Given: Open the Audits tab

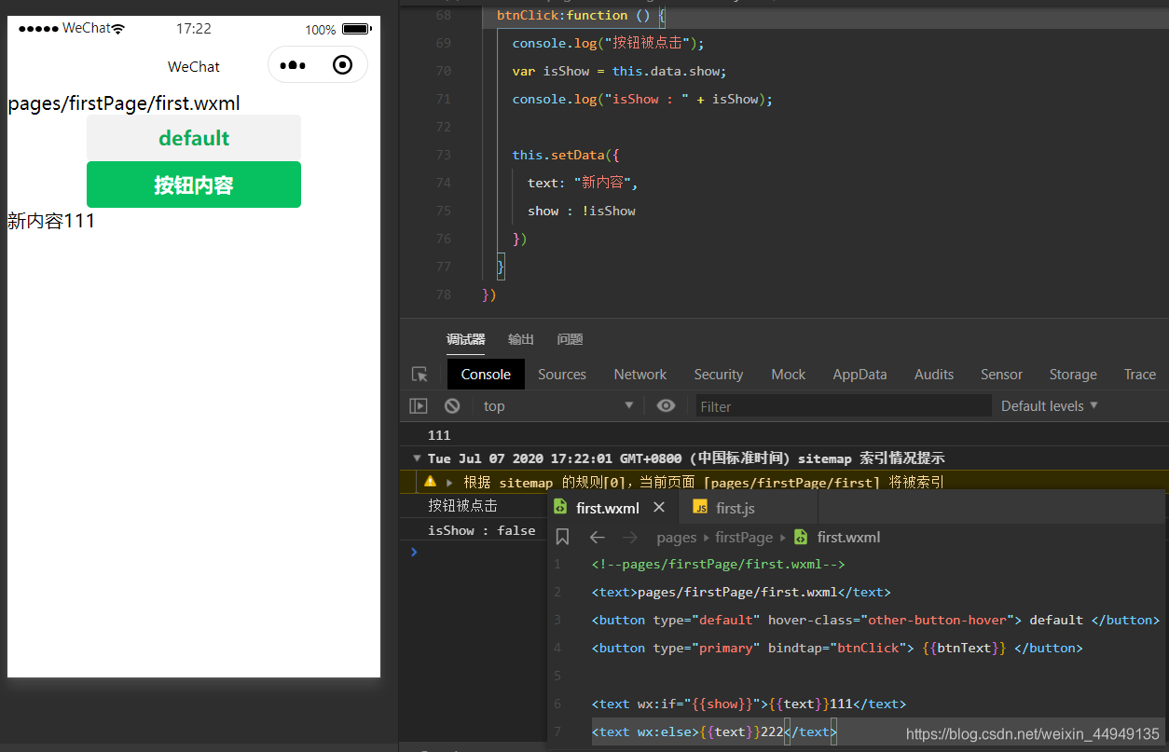Looking at the screenshot, I should 934,375.
